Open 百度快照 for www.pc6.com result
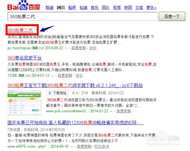The image size is (190, 151). 123,111
